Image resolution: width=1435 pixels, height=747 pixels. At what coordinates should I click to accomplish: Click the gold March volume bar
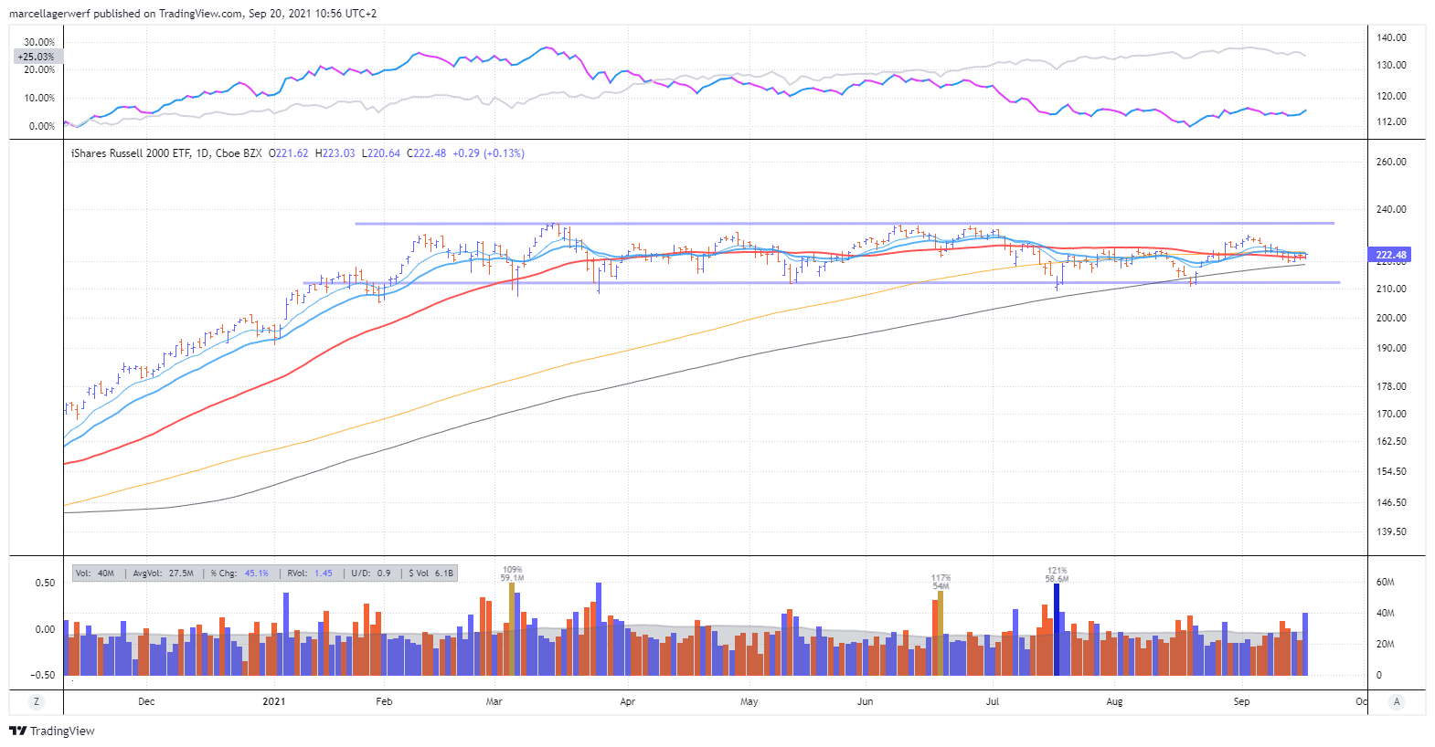point(511,629)
